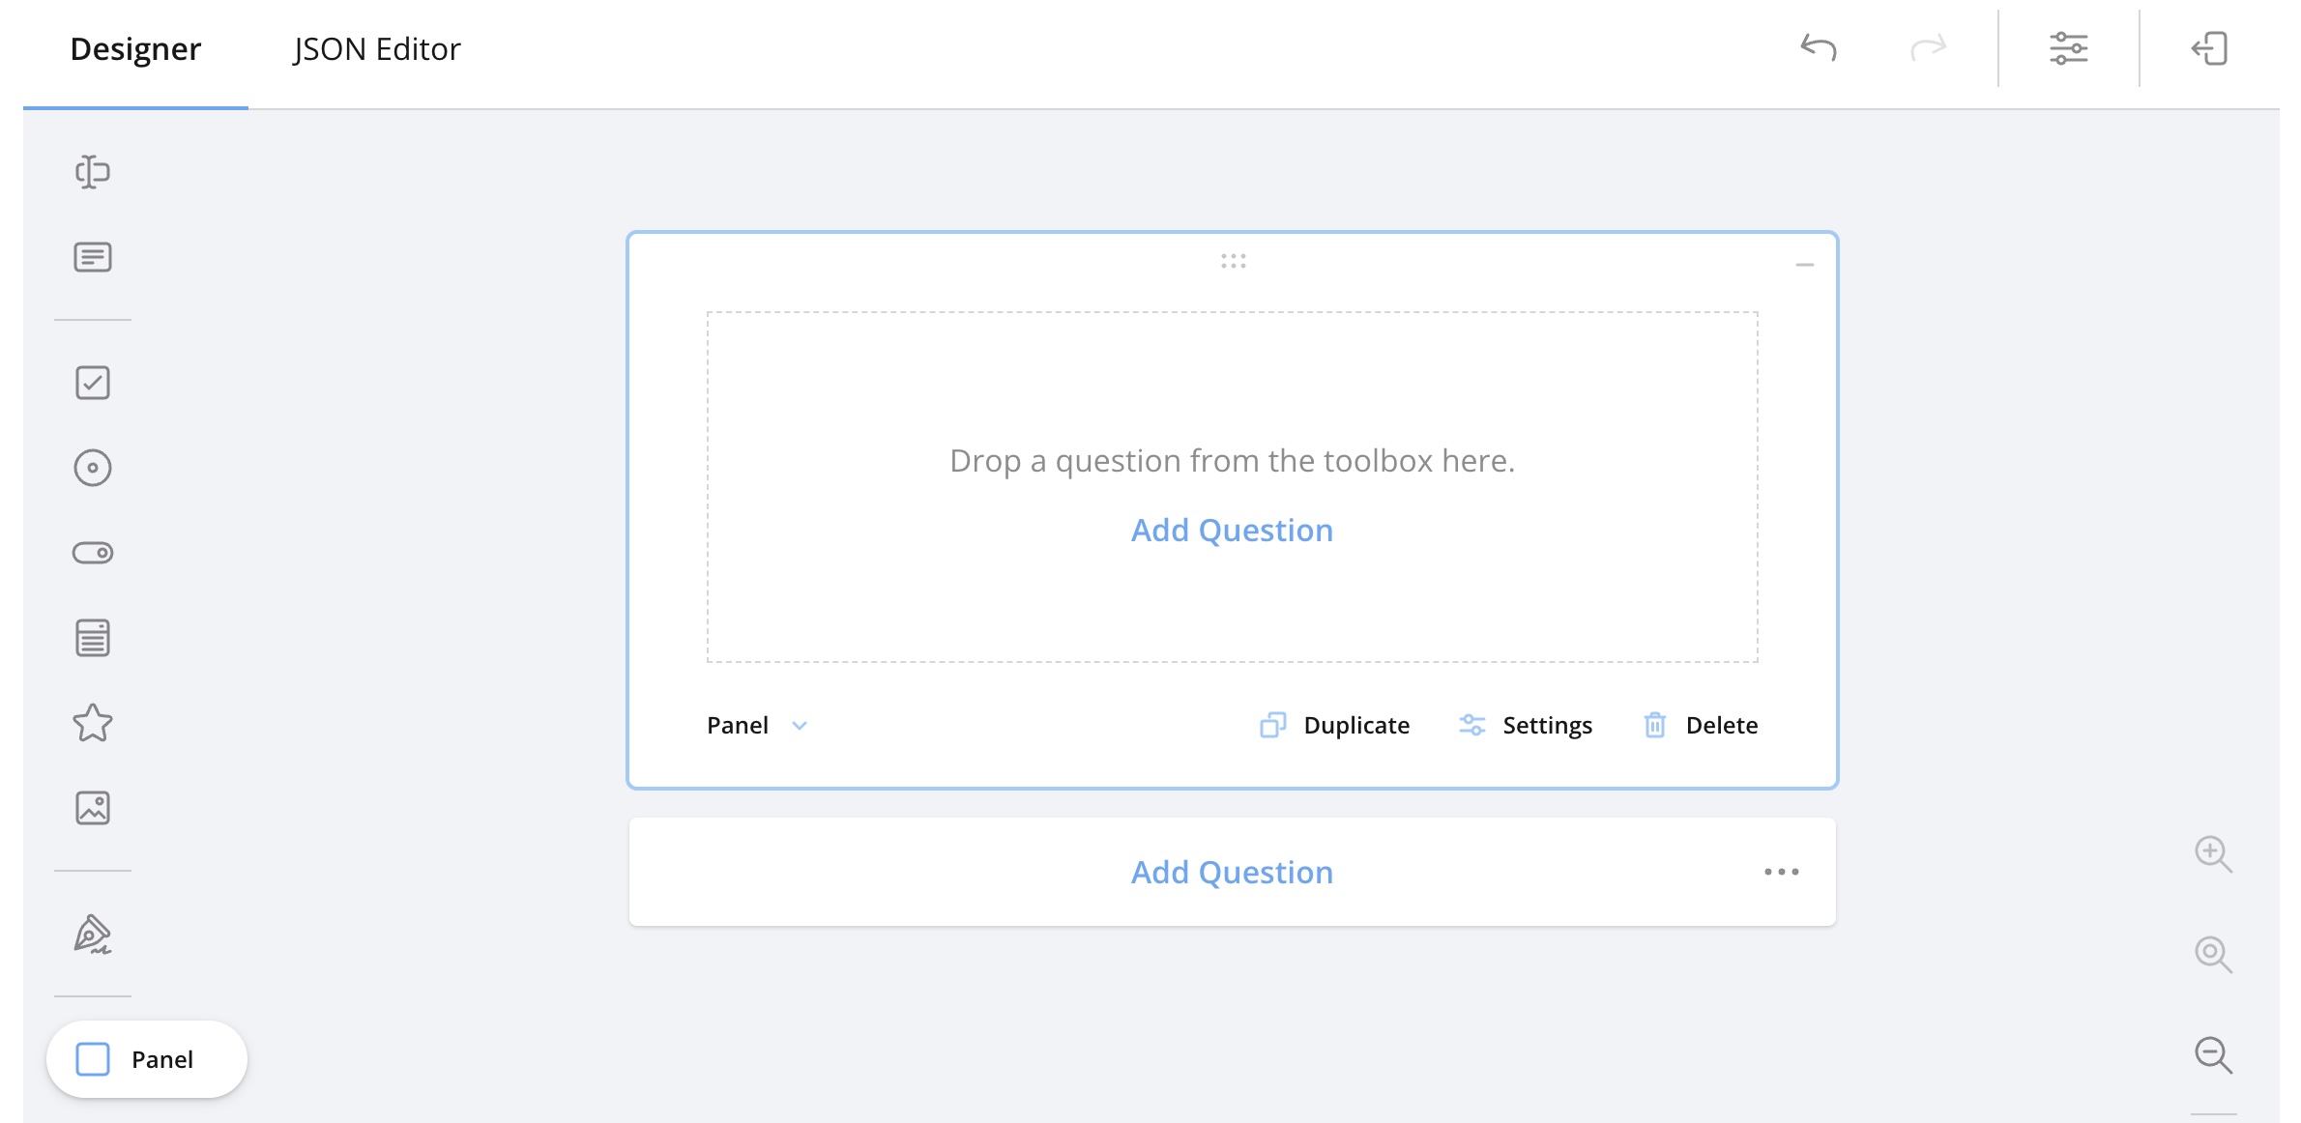Open the Designer tab
The width and height of the screenshot is (2301, 1123).
[x=135, y=49]
